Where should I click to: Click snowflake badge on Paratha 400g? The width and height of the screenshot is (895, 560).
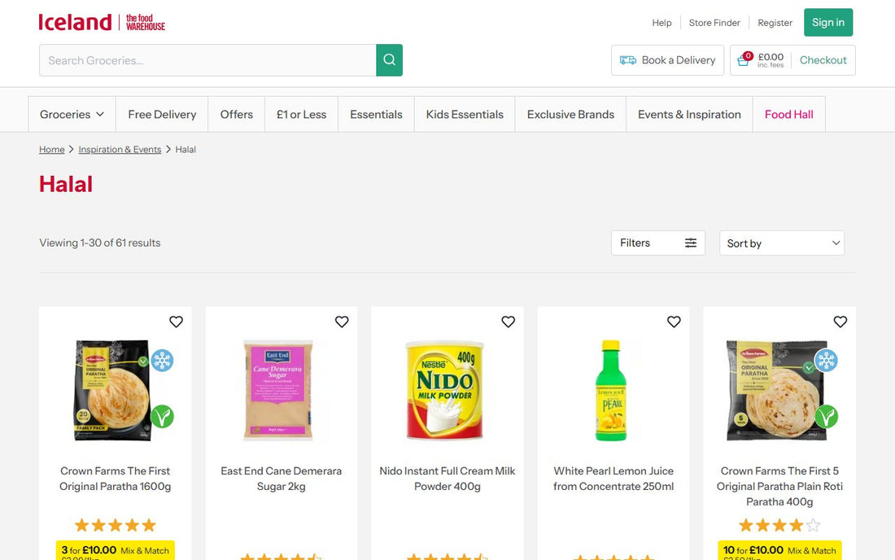point(826,361)
